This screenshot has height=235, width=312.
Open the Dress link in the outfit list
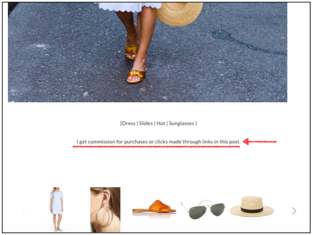pos(128,124)
